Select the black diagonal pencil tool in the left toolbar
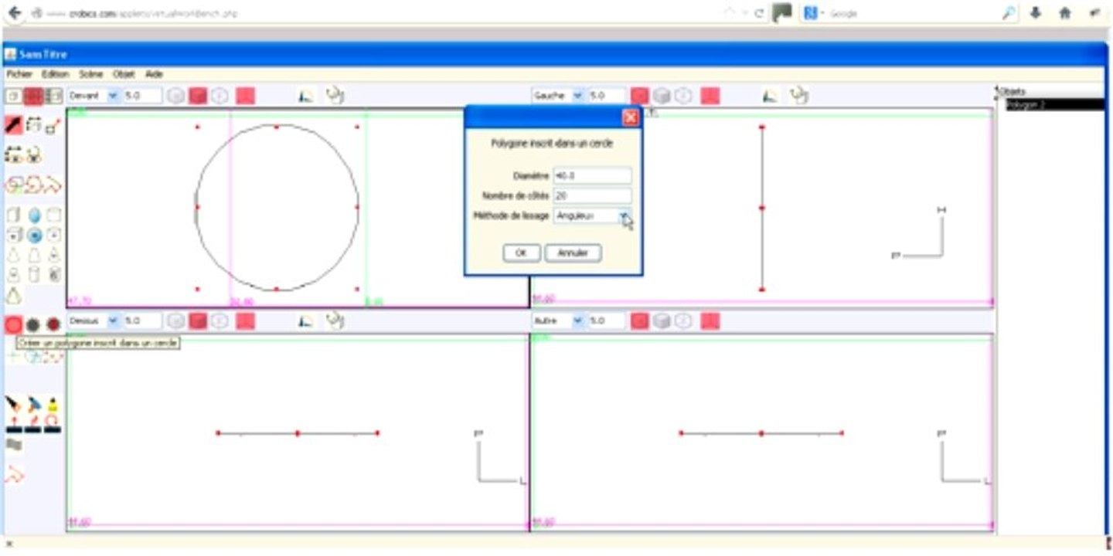The width and height of the screenshot is (1113, 556). [13, 124]
